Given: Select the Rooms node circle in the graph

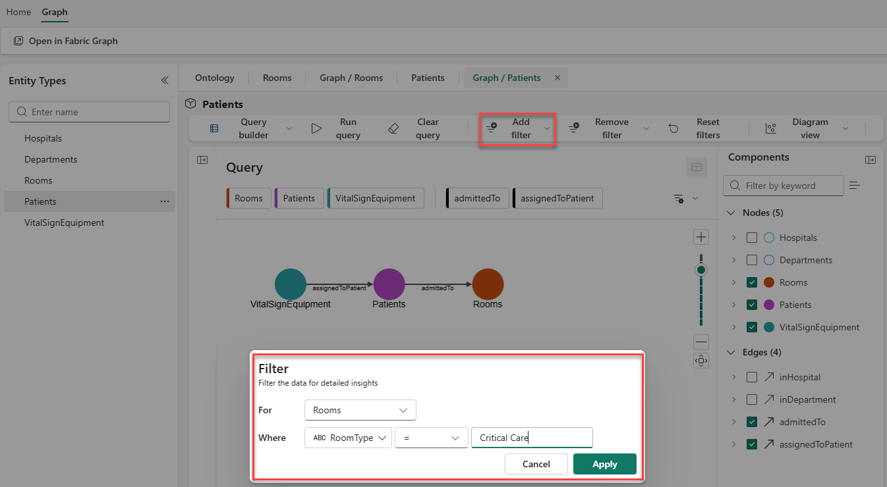Looking at the screenshot, I should [x=488, y=285].
